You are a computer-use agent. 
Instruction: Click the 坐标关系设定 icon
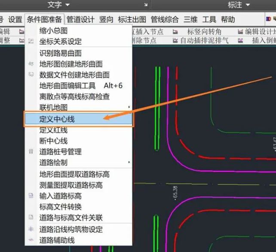[x=31, y=41]
